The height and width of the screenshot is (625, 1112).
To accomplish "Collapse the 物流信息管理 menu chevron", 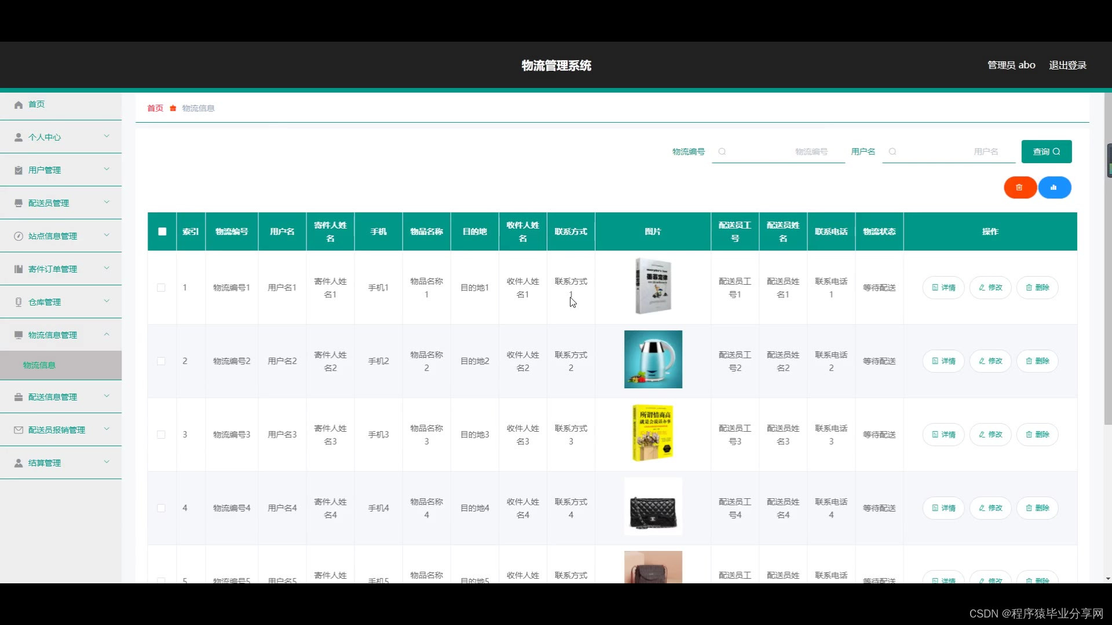I will (x=107, y=334).
